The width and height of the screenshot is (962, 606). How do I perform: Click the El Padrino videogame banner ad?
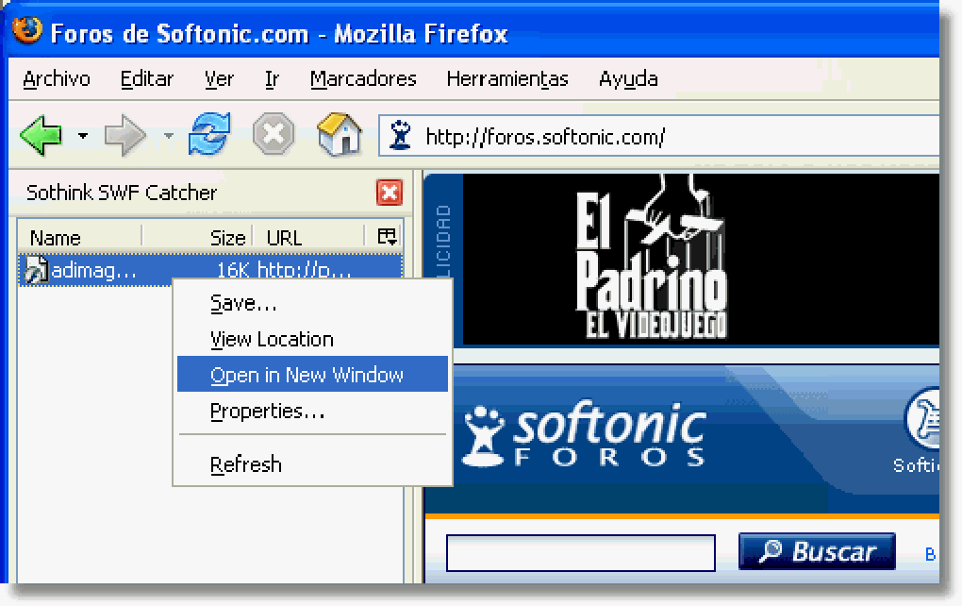[700, 260]
